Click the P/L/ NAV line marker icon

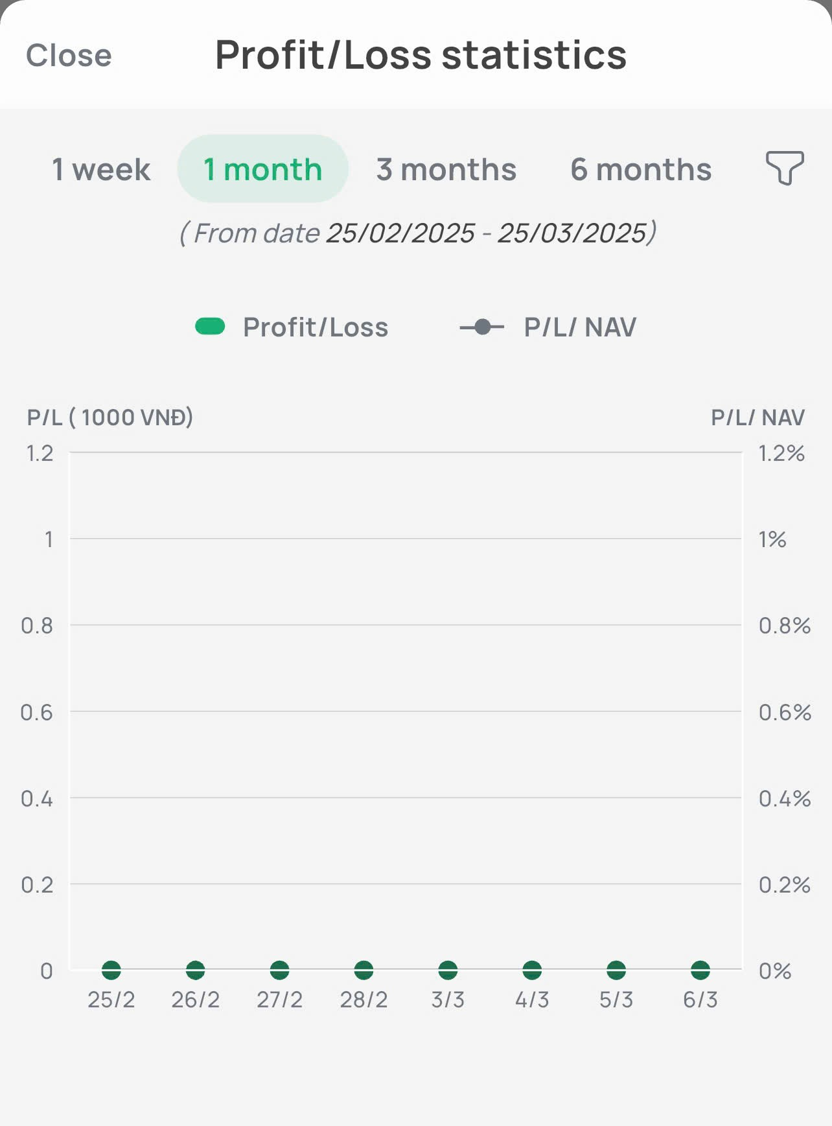click(482, 327)
